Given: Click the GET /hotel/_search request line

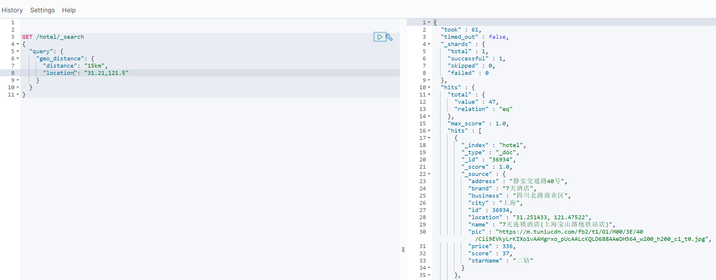Looking at the screenshot, I should tap(53, 37).
